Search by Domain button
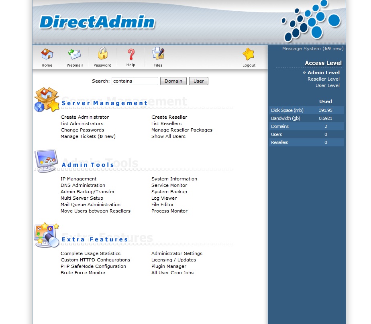The height and width of the screenshot is (324, 371). pyautogui.click(x=173, y=81)
